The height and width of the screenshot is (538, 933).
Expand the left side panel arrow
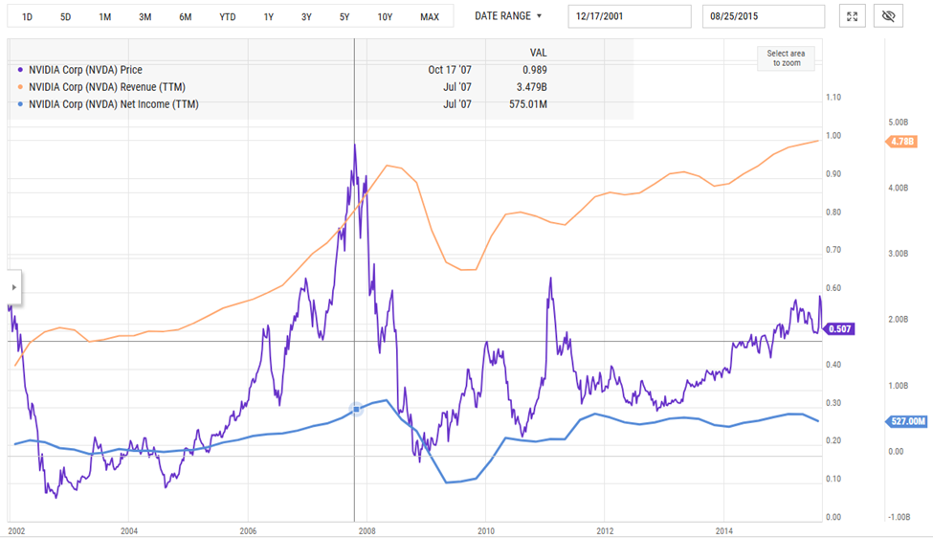point(13,287)
